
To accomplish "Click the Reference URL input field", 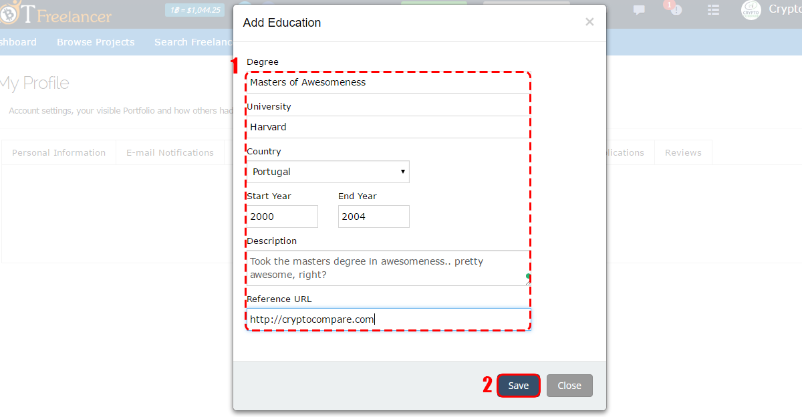I will (x=388, y=319).
